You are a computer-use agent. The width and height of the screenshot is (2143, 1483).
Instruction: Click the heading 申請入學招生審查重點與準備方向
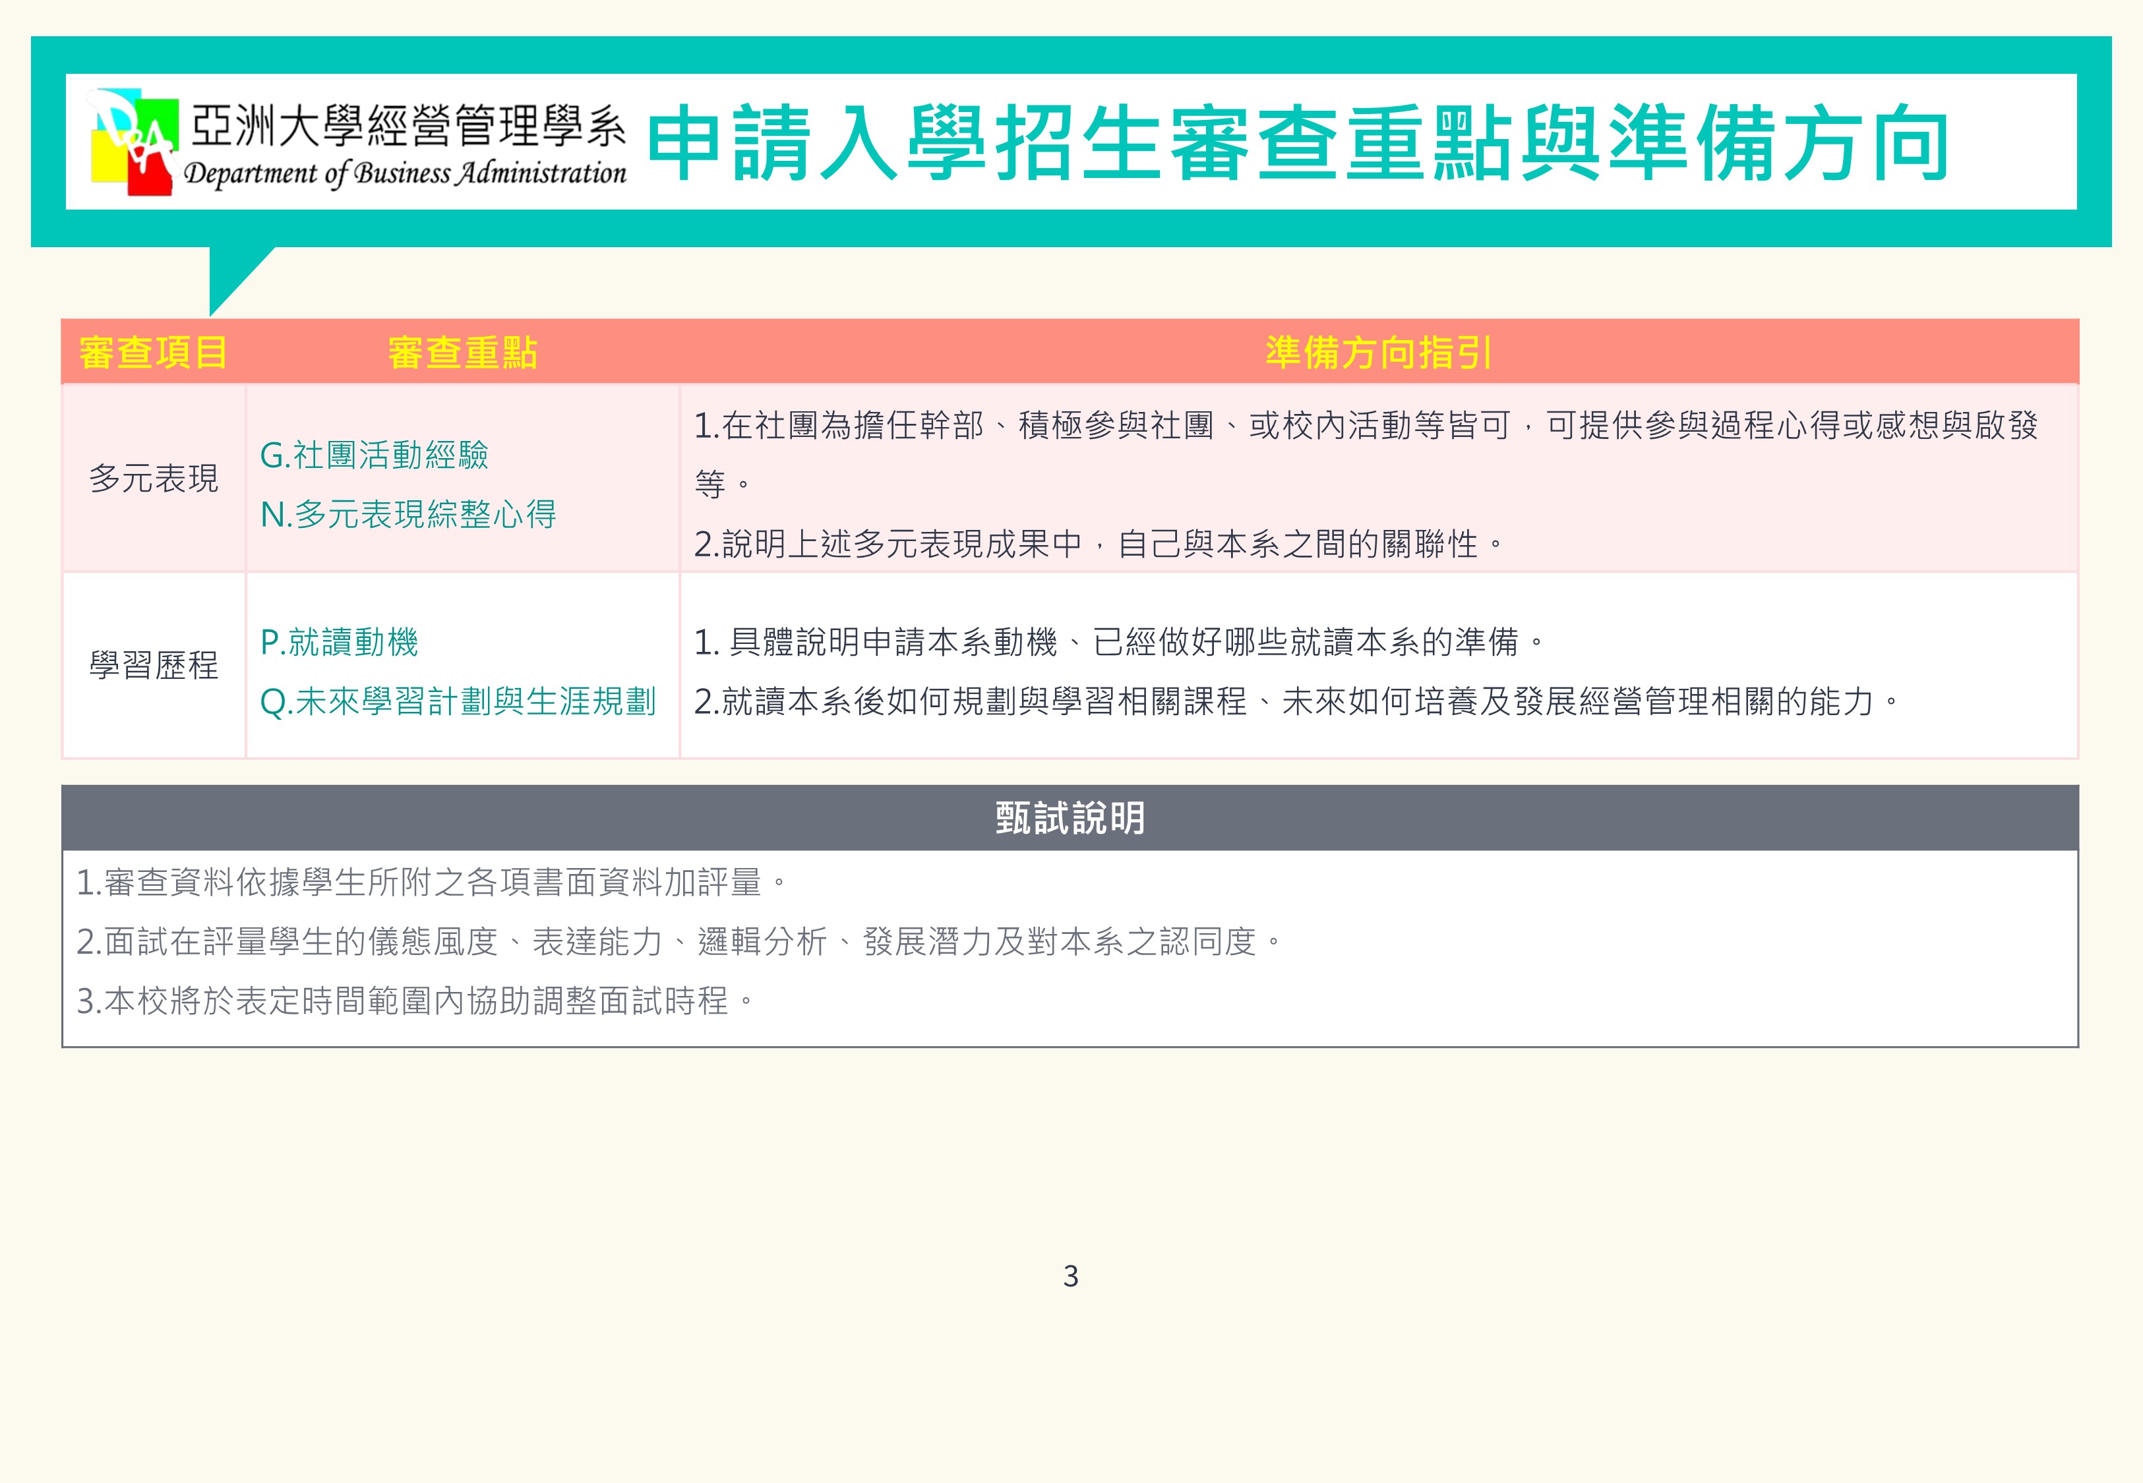1297,142
